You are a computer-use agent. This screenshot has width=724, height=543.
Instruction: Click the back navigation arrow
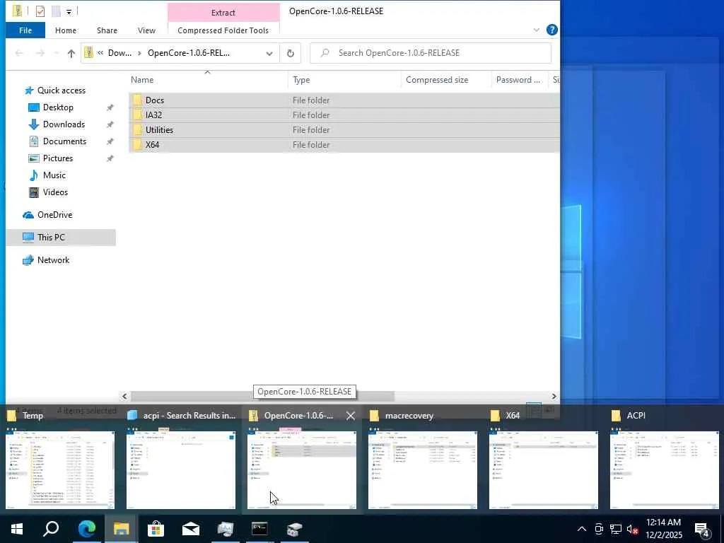19,53
